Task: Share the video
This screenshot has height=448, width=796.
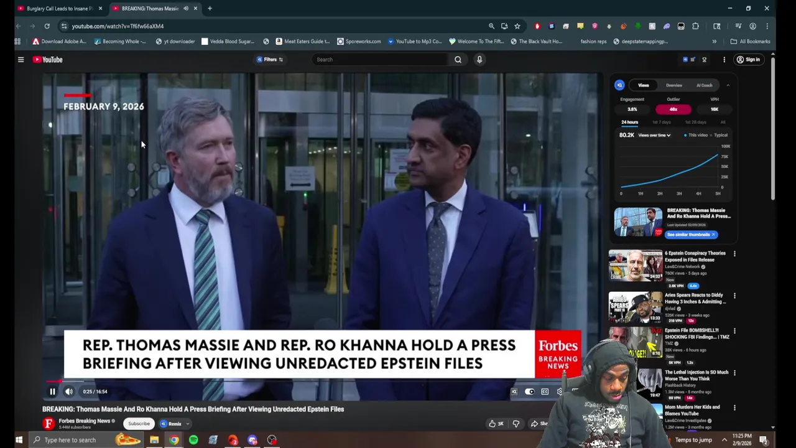Action: click(x=539, y=424)
